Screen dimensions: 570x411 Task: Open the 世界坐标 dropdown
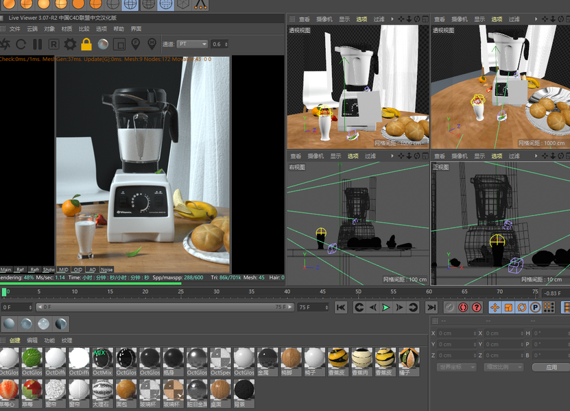point(456,367)
